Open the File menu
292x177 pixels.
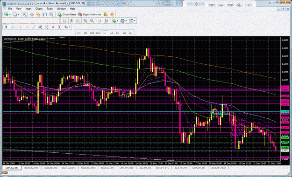pos(10,9)
